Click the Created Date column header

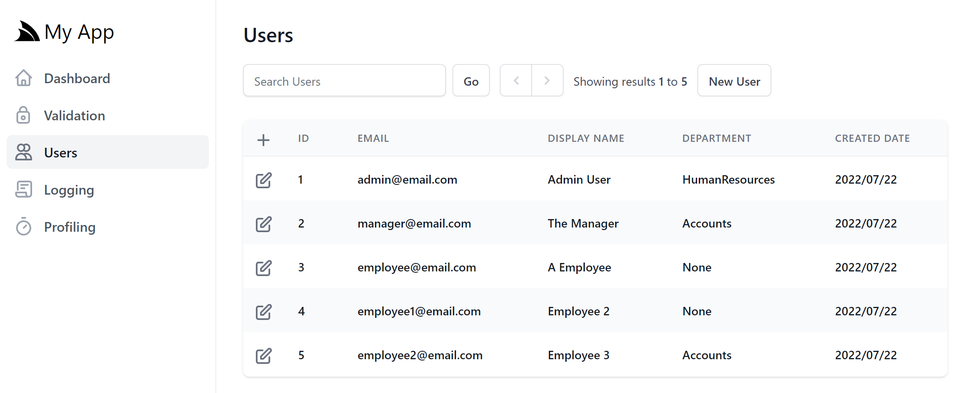coord(872,138)
